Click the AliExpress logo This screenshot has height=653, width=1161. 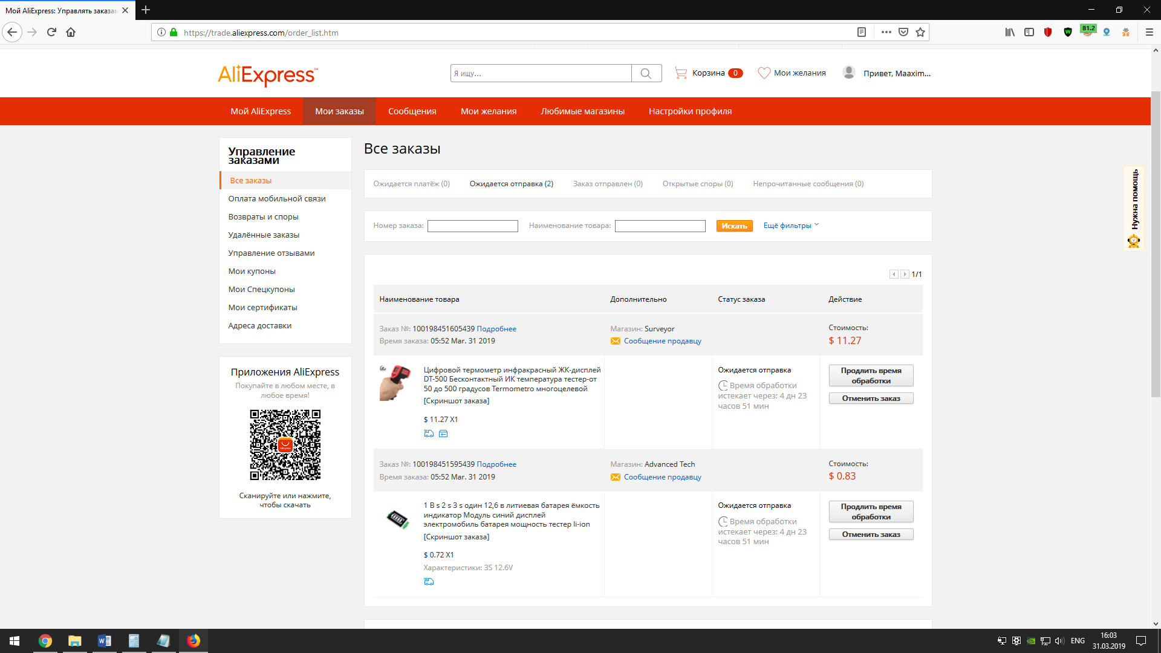(268, 75)
